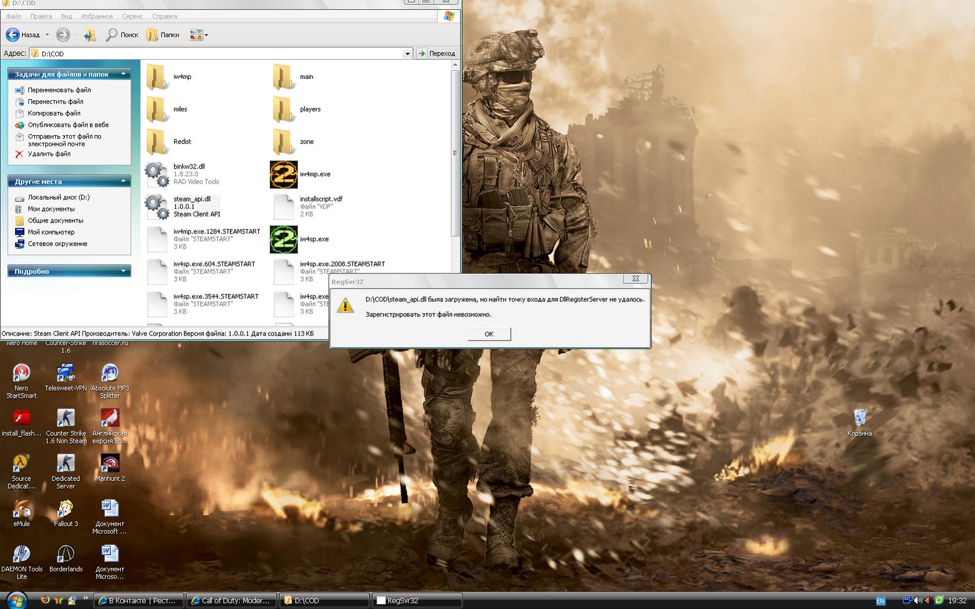Open the Сервис menu
This screenshot has width=975, height=609.
(x=132, y=16)
